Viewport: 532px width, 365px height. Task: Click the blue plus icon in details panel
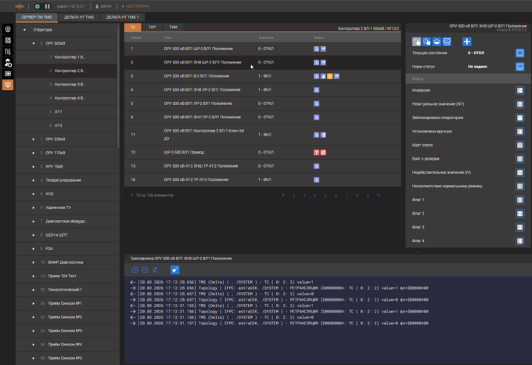(467, 41)
